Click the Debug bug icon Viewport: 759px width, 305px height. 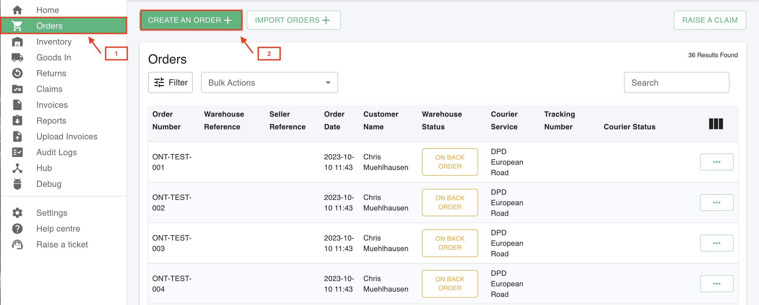[x=17, y=184]
